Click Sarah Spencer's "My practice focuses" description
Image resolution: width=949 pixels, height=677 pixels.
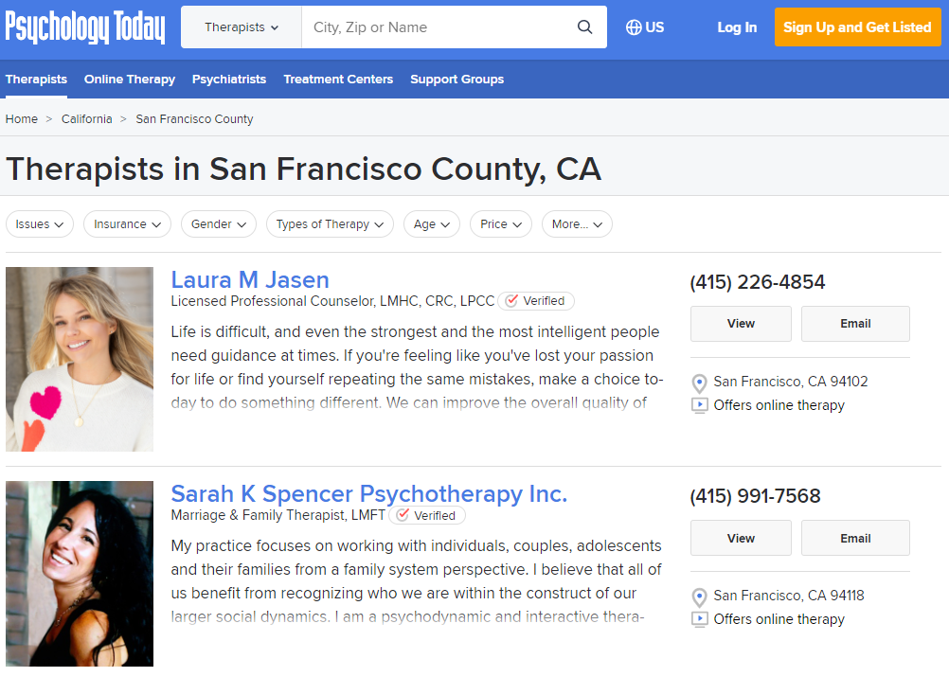pos(417,581)
